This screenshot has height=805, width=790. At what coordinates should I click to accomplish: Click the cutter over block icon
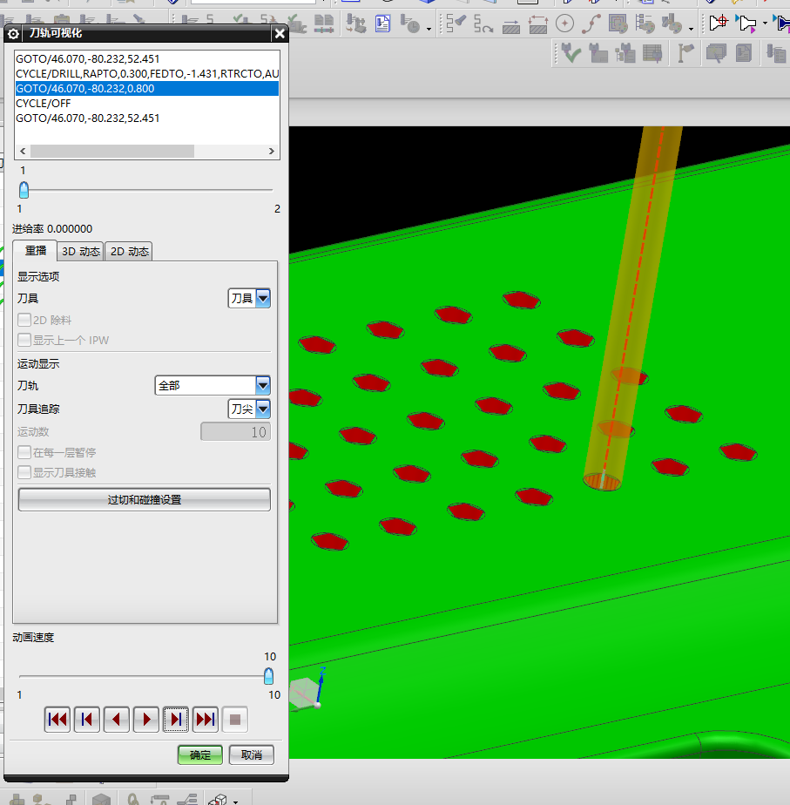pos(598,53)
